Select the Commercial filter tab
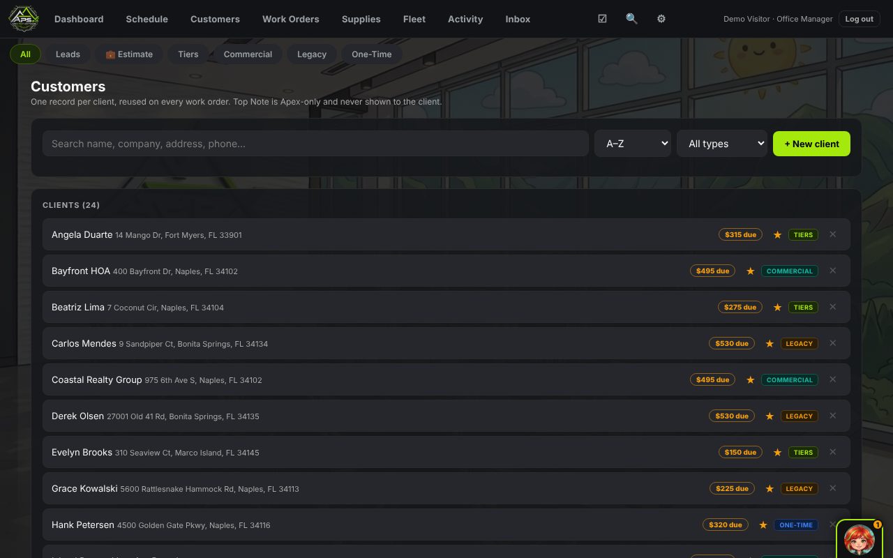The image size is (893, 558). click(248, 54)
